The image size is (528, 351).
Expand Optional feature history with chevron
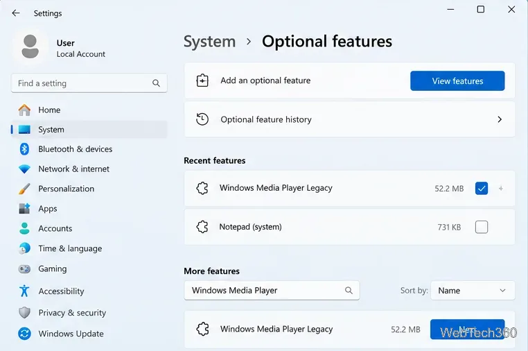coord(500,119)
